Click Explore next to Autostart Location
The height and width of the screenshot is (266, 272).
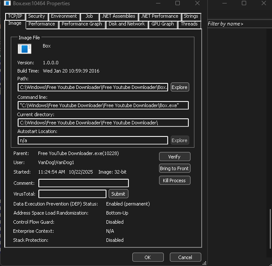[x=180, y=140]
